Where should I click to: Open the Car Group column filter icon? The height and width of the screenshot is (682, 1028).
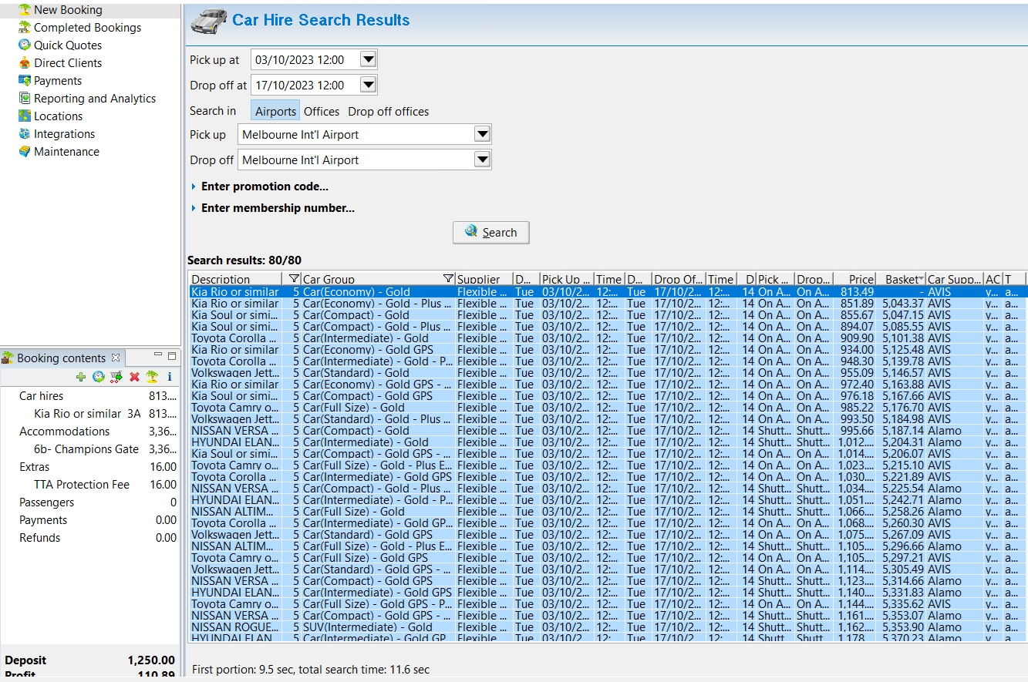tap(448, 279)
